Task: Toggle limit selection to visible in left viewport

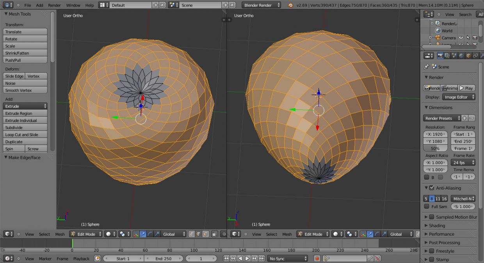Action: click(215, 234)
